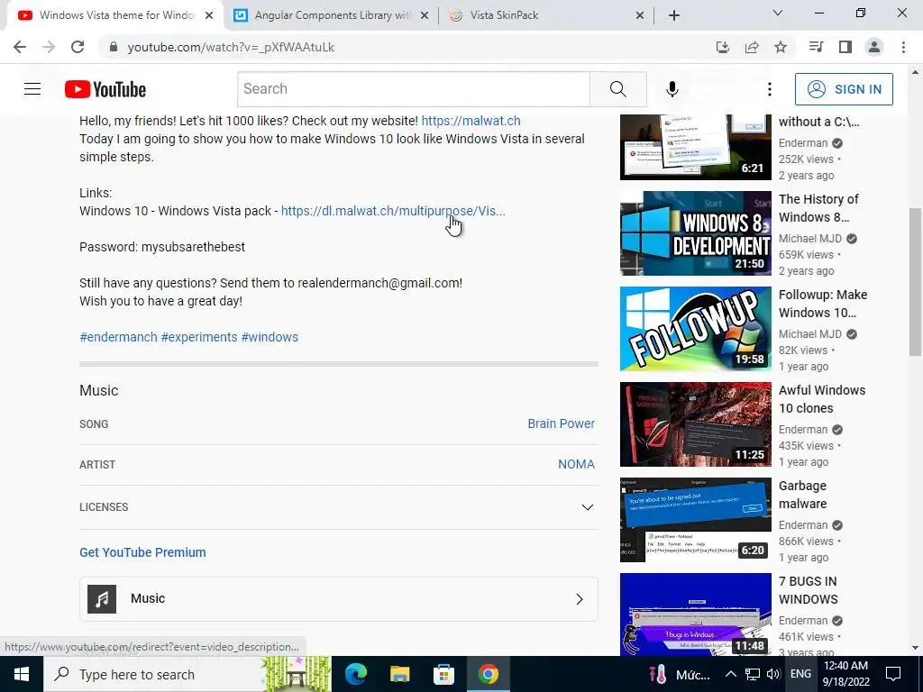
Task: Click the Music card chevron arrow
Action: click(580, 599)
